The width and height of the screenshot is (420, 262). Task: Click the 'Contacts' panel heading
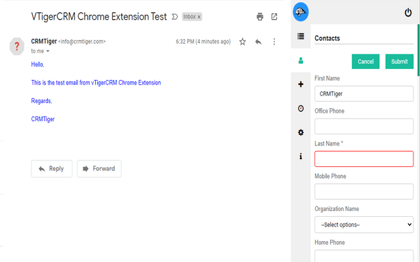coord(327,38)
